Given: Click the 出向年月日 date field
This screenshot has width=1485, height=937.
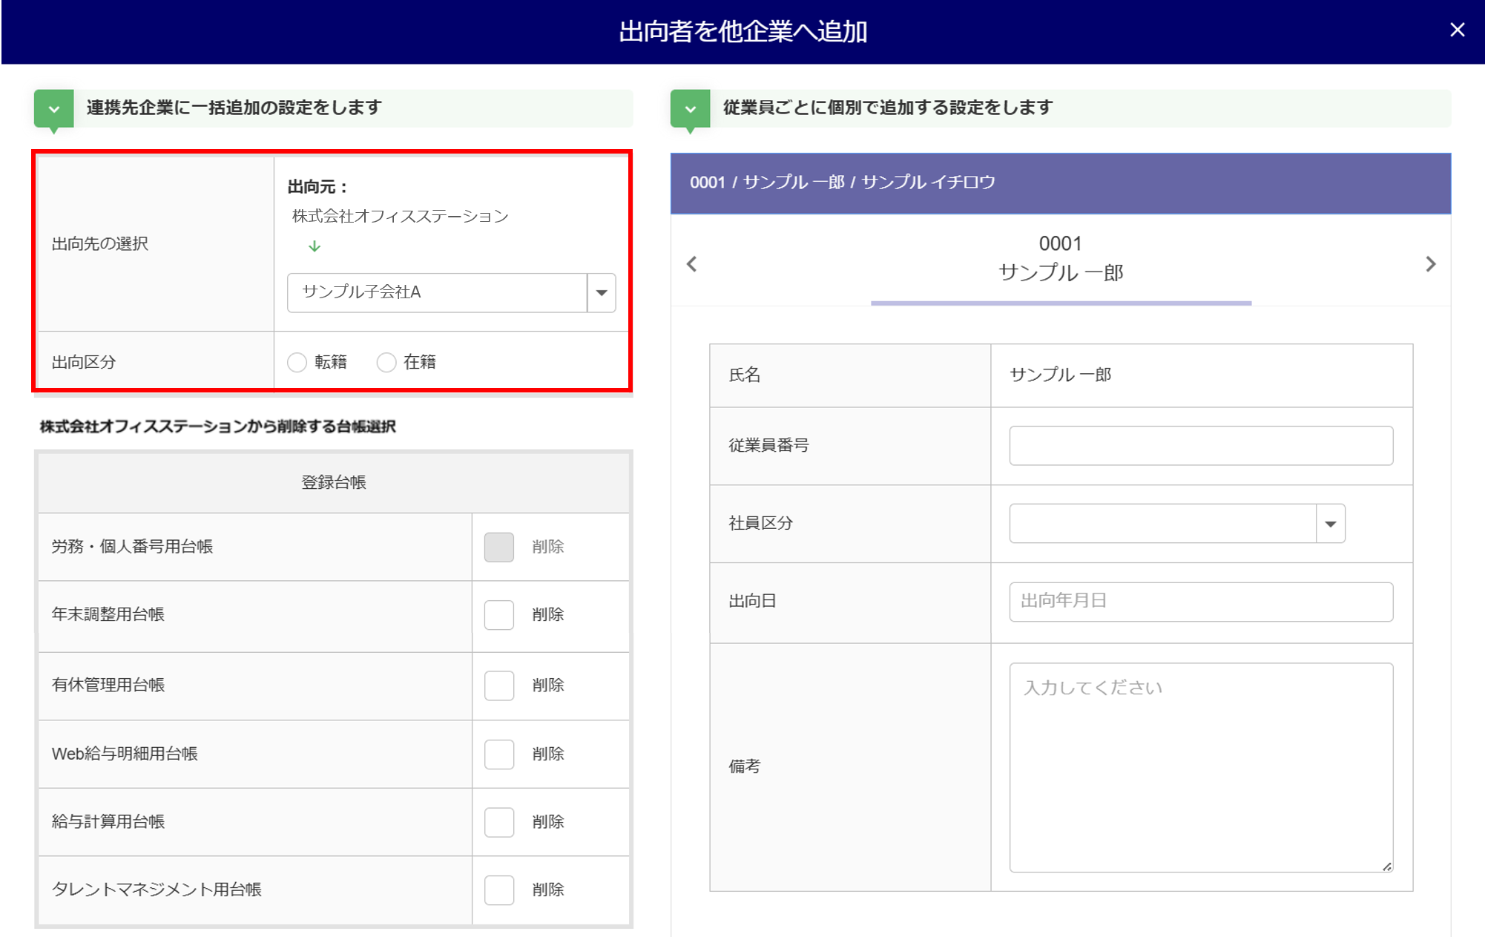Looking at the screenshot, I should (x=1200, y=601).
